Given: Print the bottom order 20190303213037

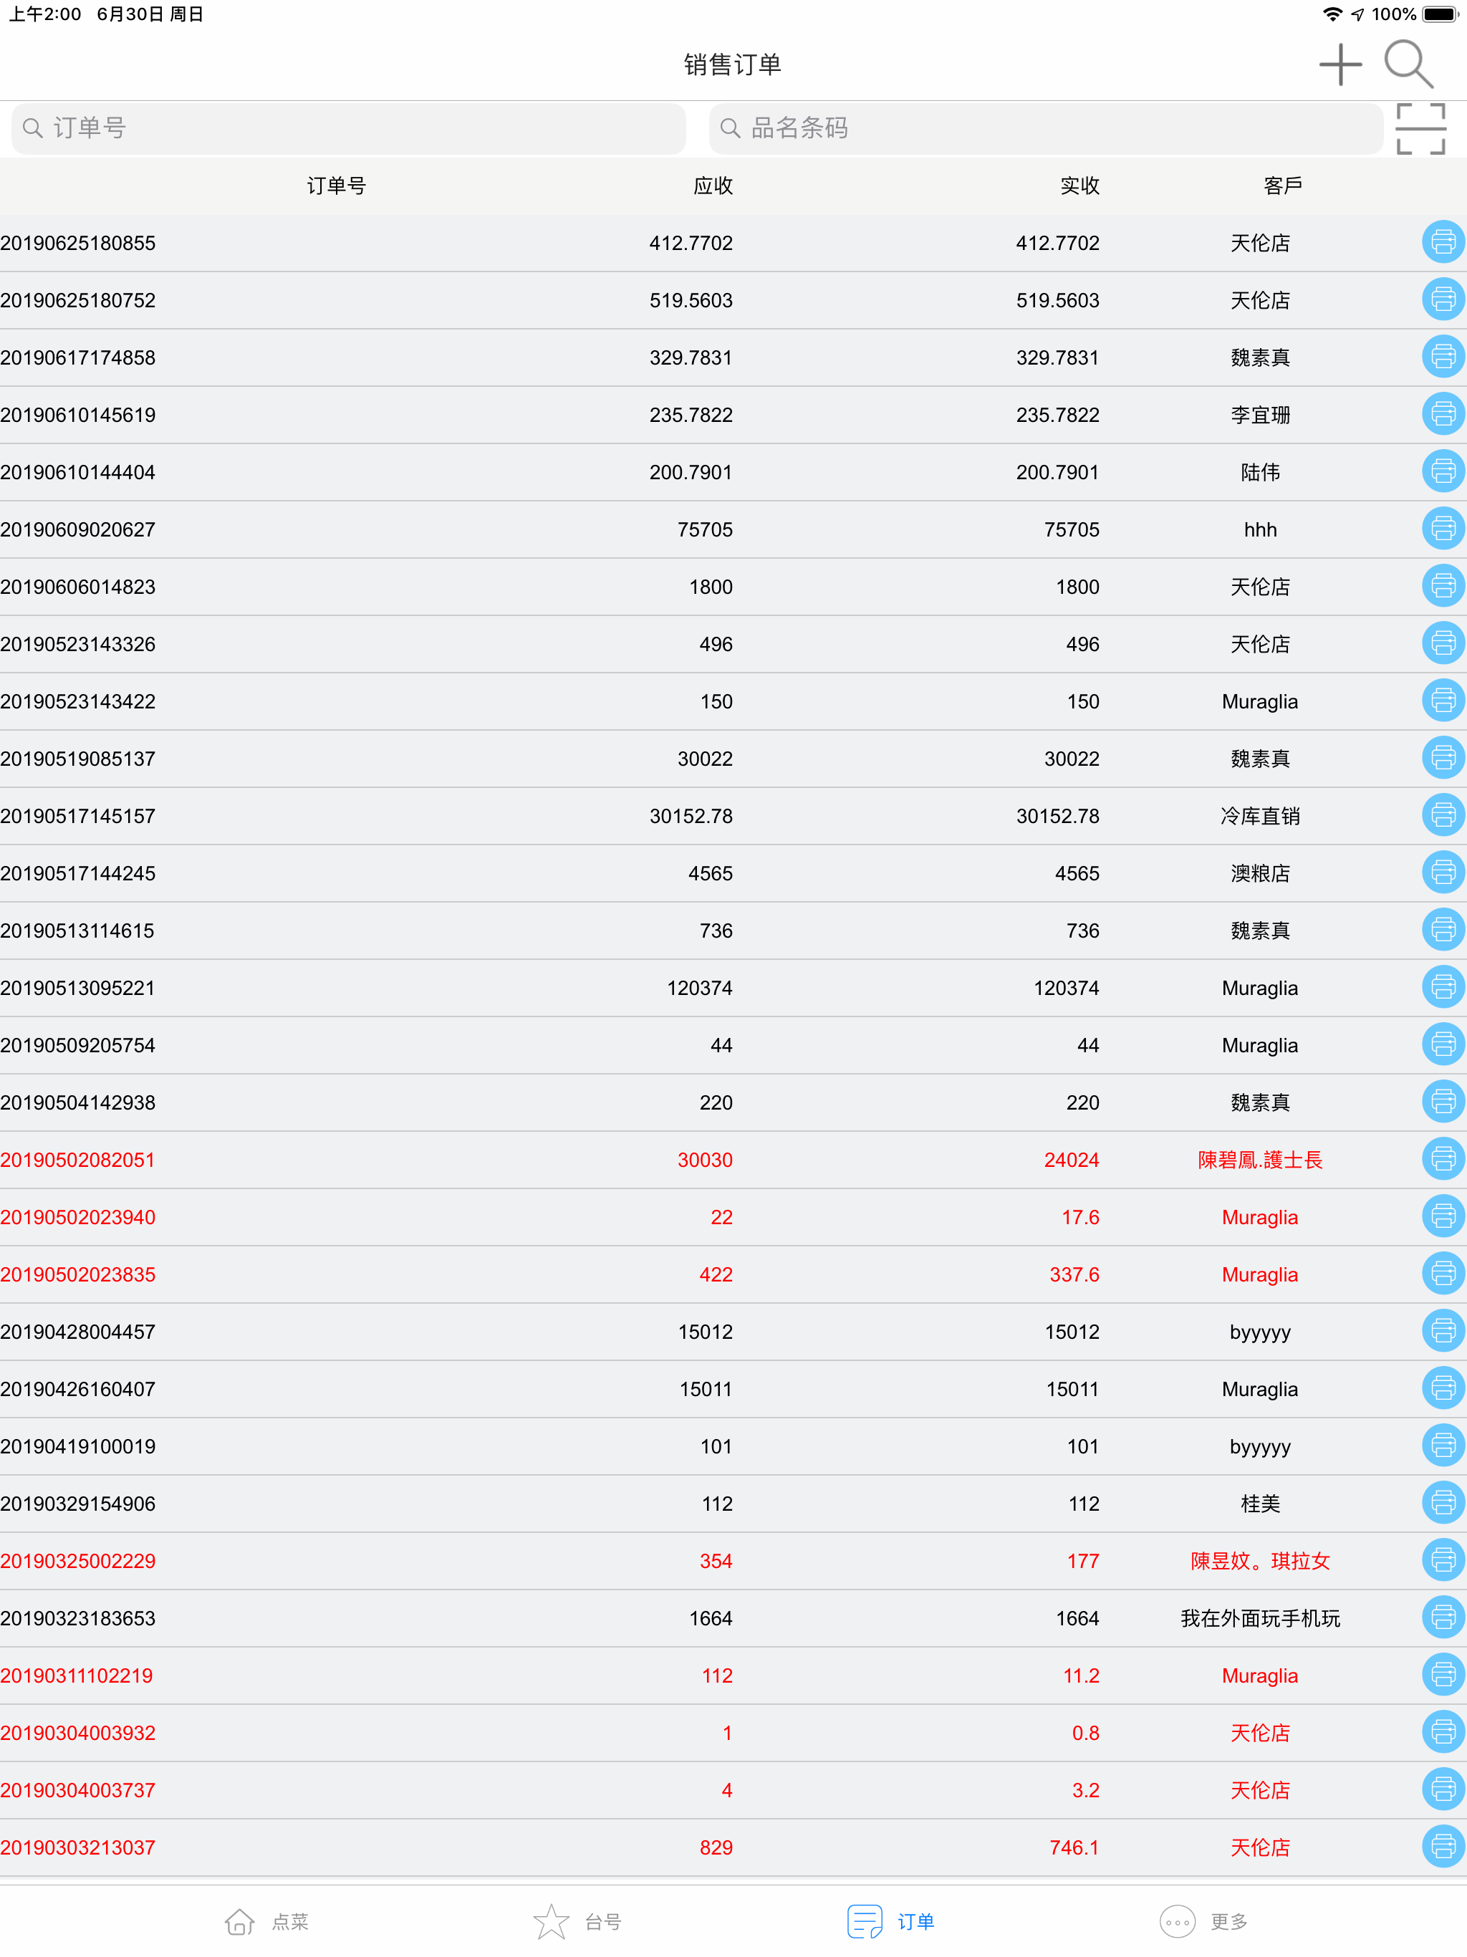Looking at the screenshot, I should coord(1442,1847).
